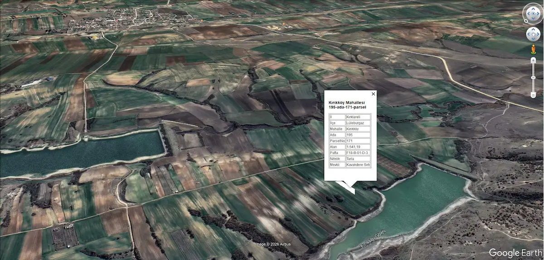544x260 pixels.
Task: Rotate view left using Look joystick arrow
Action: tap(529, 13)
